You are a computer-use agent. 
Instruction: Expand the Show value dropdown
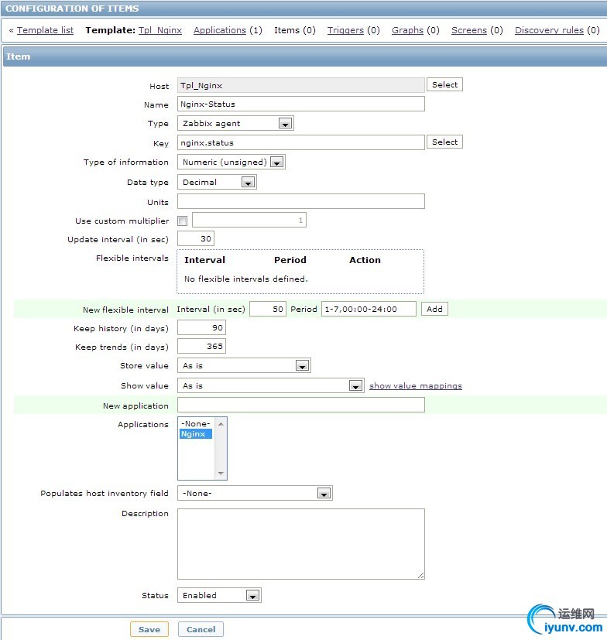pos(271,385)
